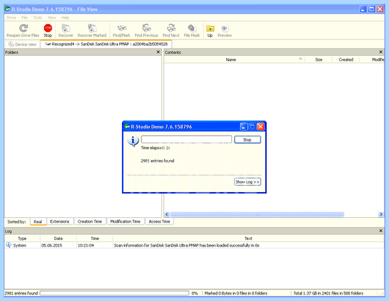Click the info icon in progress dialog
This screenshot has height=301, width=389.
[x=133, y=141]
